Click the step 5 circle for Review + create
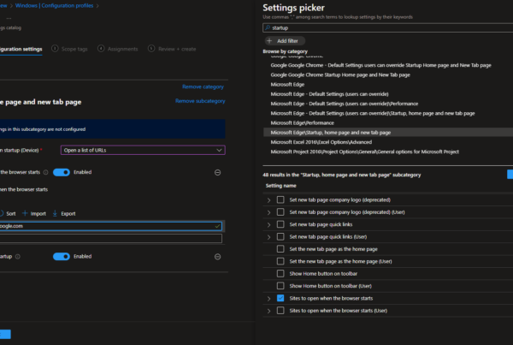The height and width of the screenshot is (345, 513). (151, 49)
